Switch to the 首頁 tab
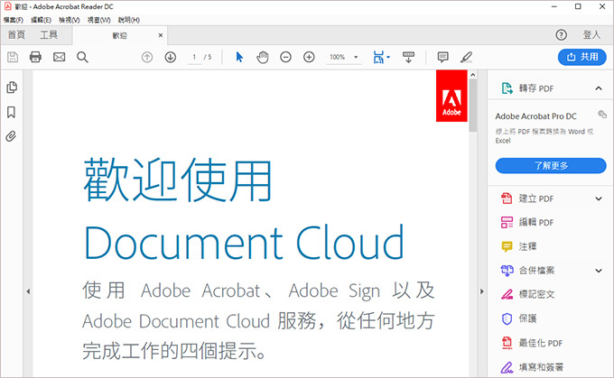This screenshot has width=614, height=378. pos(16,35)
